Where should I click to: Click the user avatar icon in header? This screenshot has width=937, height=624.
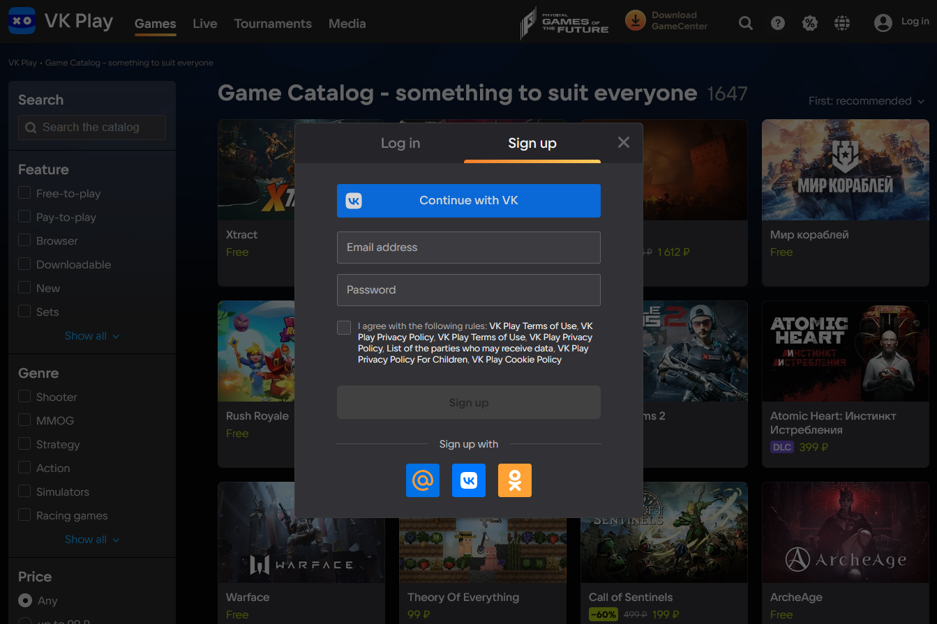click(883, 23)
